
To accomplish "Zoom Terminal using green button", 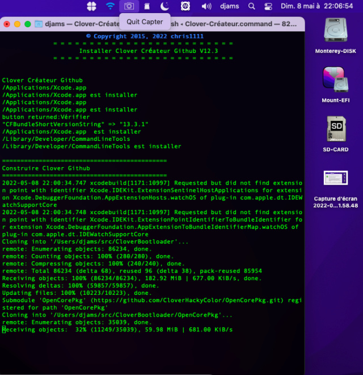I will pyautogui.click(x=28, y=24).
